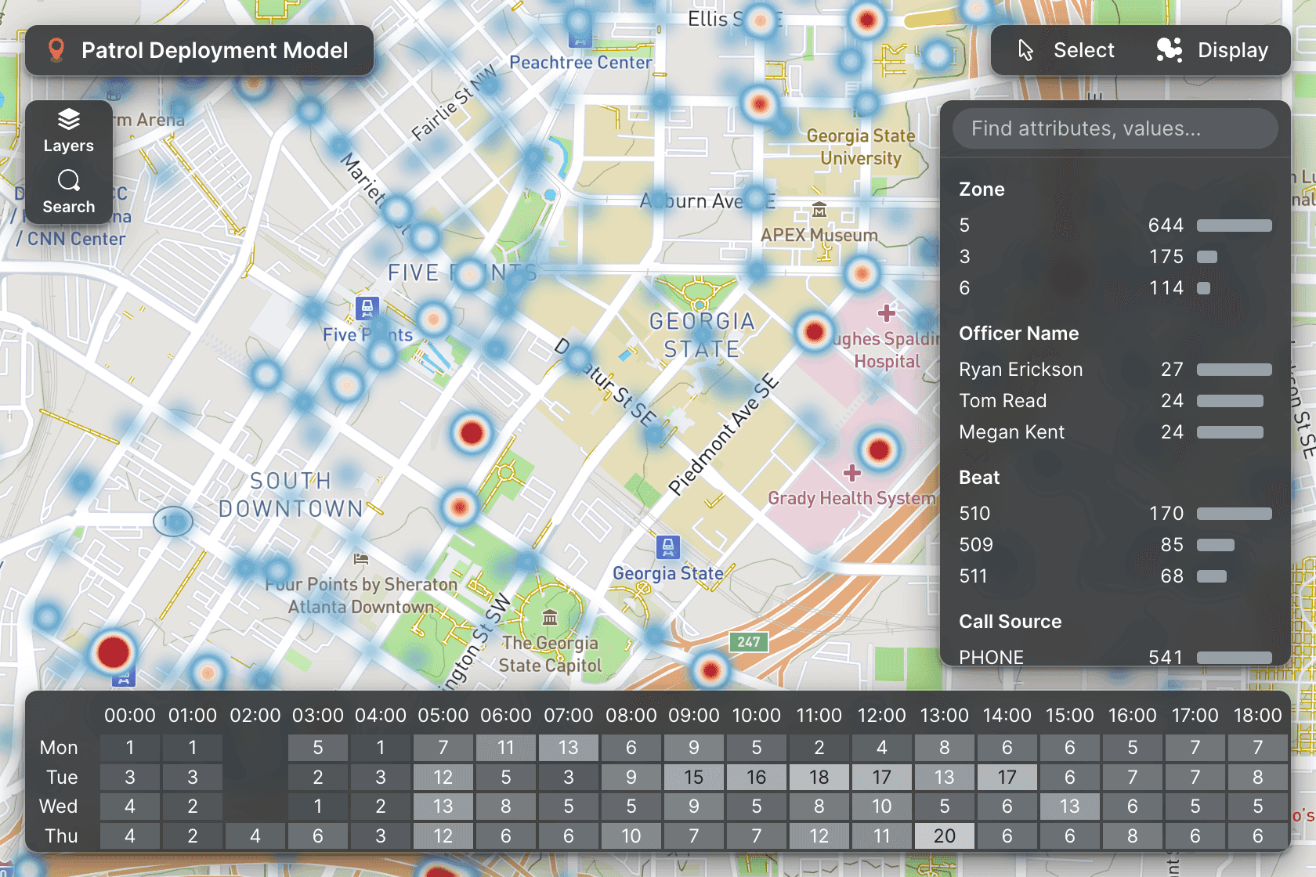Select PHONE under Call Source
The width and height of the screenshot is (1316, 877).
coord(992,657)
